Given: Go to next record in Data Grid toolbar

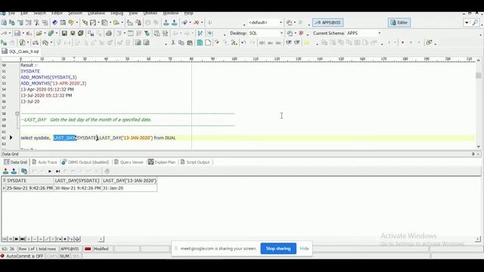Looking at the screenshot, I should pyautogui.click(x=50, y=172).
